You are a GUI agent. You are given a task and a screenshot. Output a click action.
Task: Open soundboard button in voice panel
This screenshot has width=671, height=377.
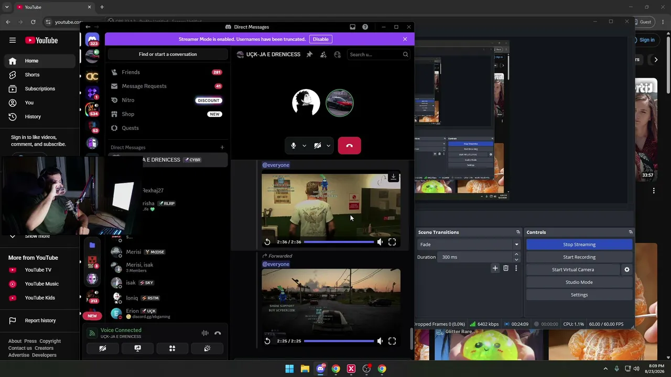(207, 348)
